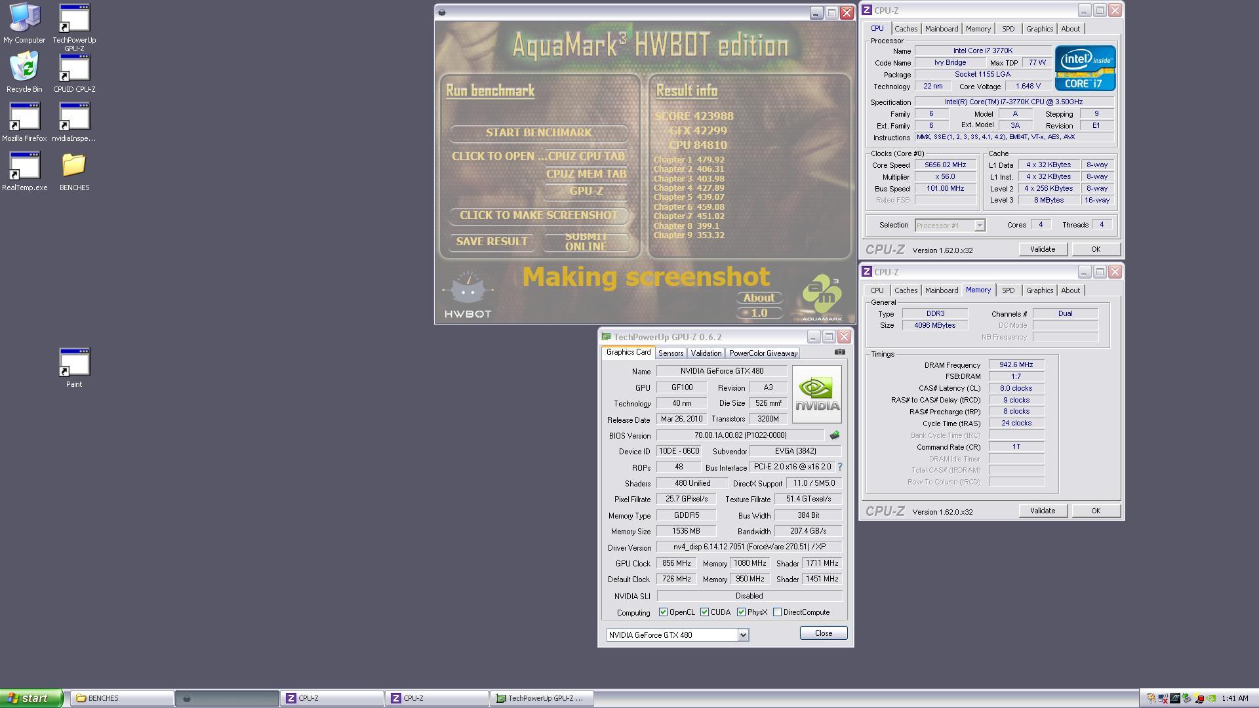Open Mainboard tab in top CPU-Z
This screenshot has width=1259, height=708.
click(942, 29)
